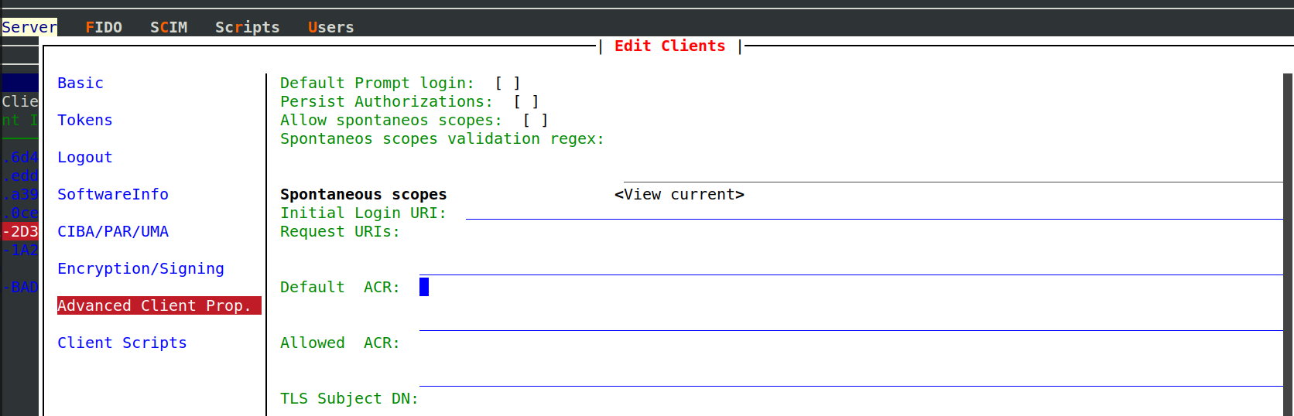This screenshot has height=416, width=1294.
Task: Open SoftwareInfo section
Action: point(113,194)
